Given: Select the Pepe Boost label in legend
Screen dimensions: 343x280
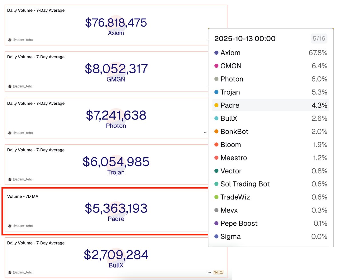Looking at the screenshot, I should pos(239,223).
